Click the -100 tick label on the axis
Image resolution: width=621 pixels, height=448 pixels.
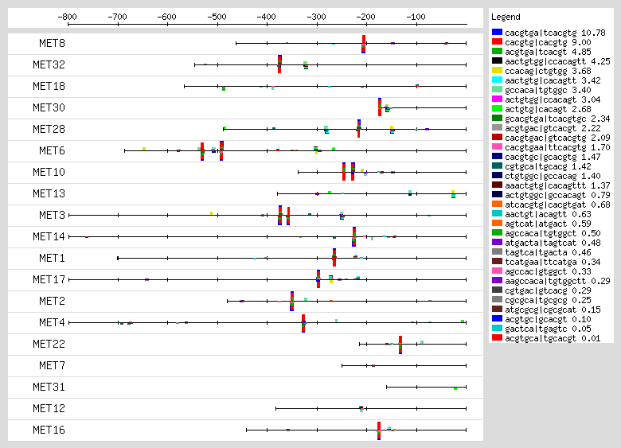coord(415,16)
